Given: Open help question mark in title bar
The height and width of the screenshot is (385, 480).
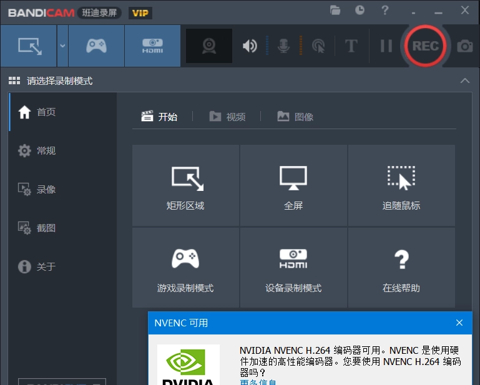Looking at the screenshot, I should coord(384,10).
